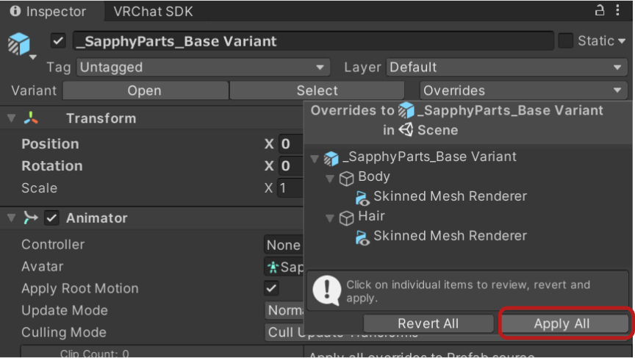Toggle the GameObject active checkbox
635x358 pixels.
coord(58,41)
